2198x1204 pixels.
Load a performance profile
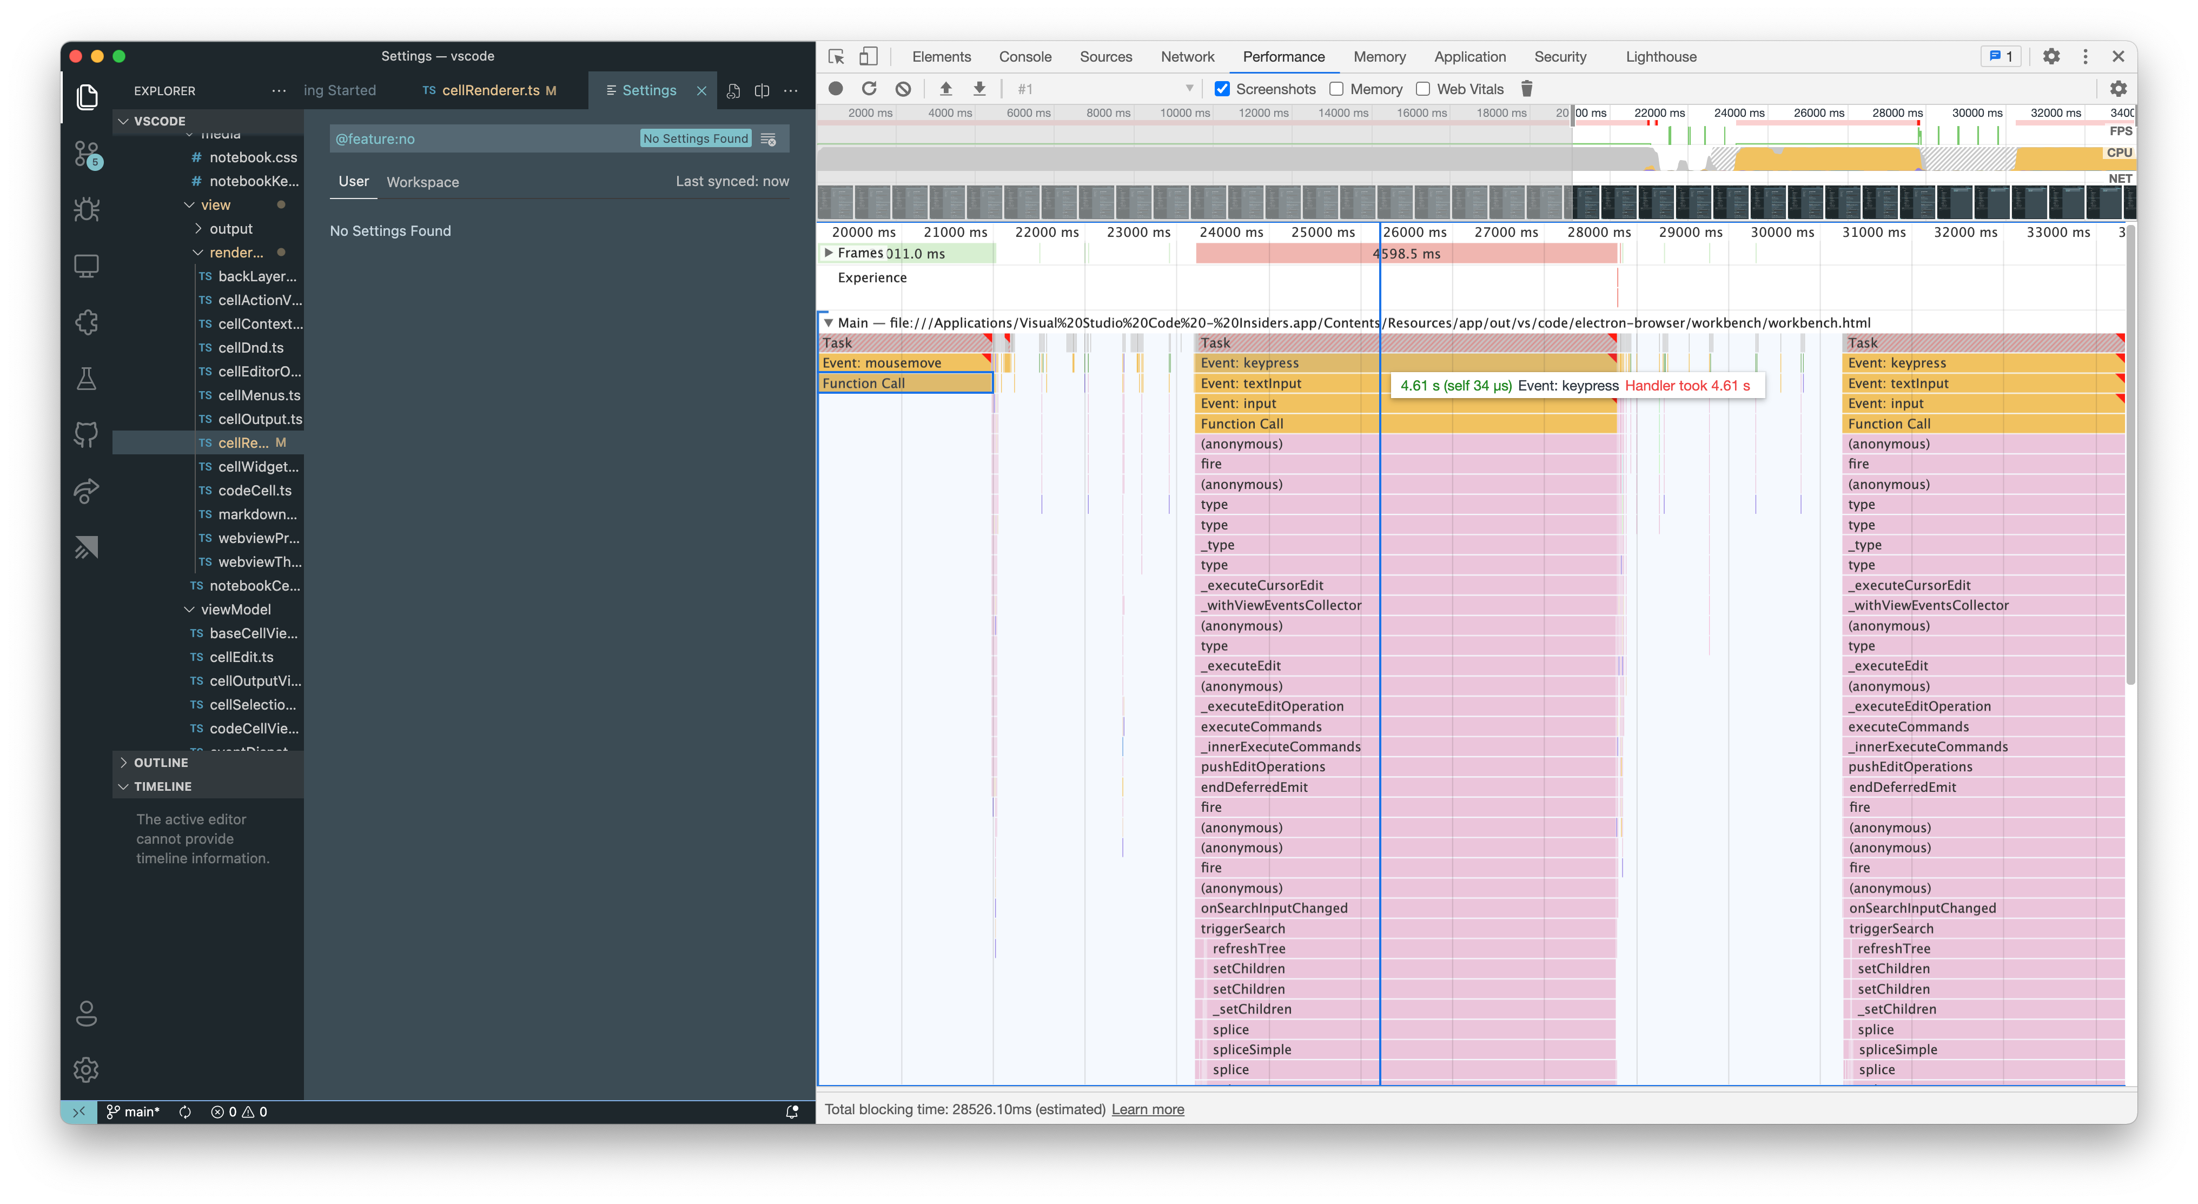click(945, 89)
